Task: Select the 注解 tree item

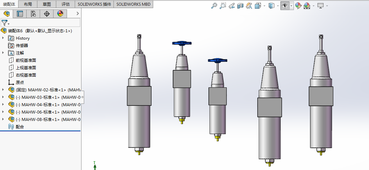Action: click(x=20, y=53)
